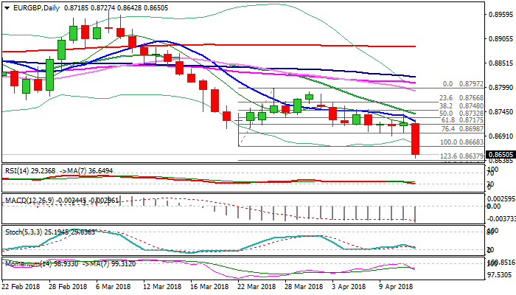Select the 22 Feb 2018 date label

coord(22,287)
